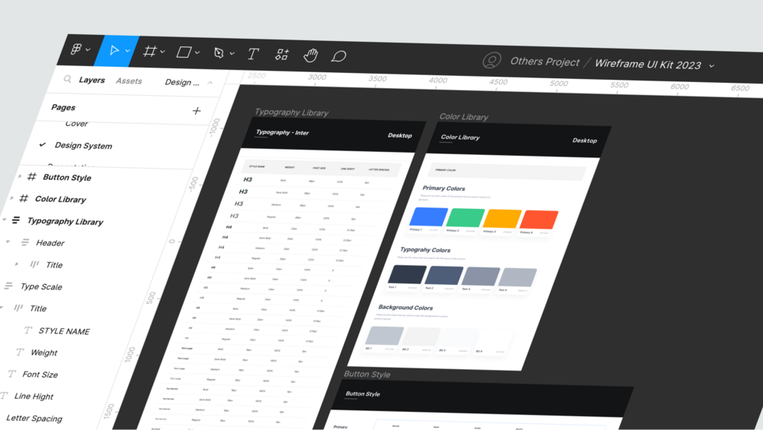Select yellow Primary 3 color swatch
Image resolution: width=763 pixels, height=430 pixels.
coord(502,219)
